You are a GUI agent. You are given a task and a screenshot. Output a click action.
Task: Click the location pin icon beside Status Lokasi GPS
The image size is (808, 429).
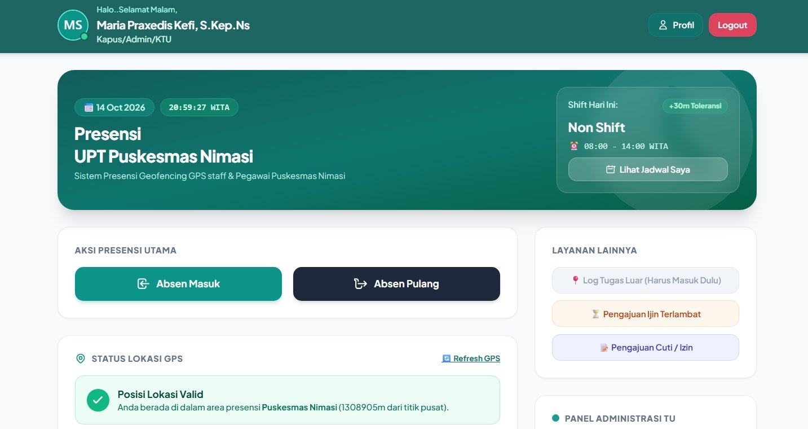80,358
